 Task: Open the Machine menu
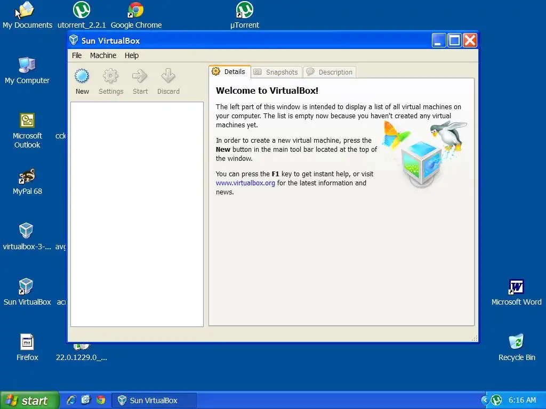103,55
